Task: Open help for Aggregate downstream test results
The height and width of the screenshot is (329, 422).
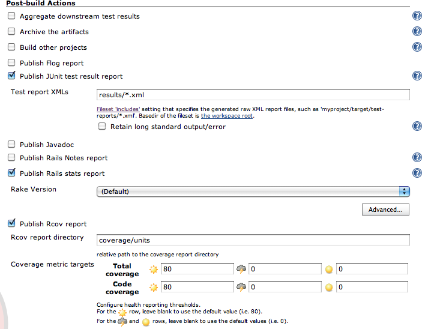Action: pos(417,16)
